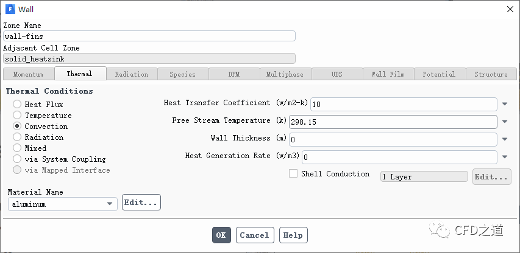Switch to the Species tab
This screenshot has width=520, height=253.
point(182,74)
